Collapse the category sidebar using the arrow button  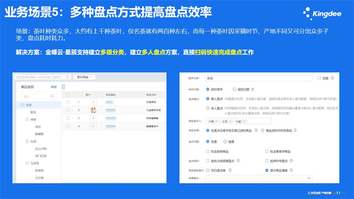[64, 87]
